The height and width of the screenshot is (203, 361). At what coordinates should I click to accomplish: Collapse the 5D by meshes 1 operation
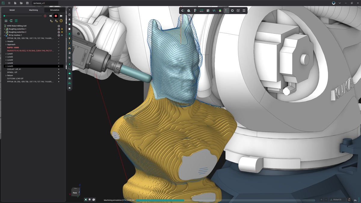(x=5, y=35)
